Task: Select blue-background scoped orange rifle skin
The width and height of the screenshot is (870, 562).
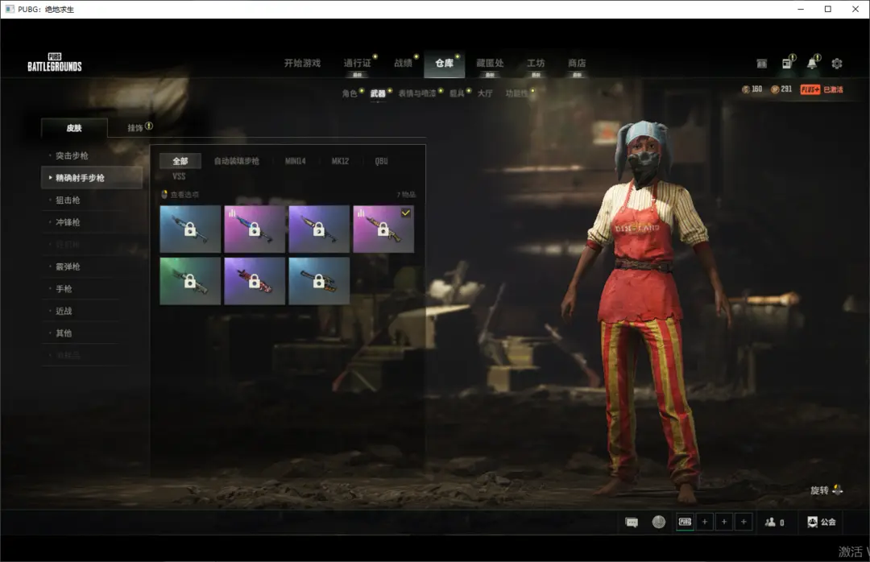Action: click(x=319, y=281)
